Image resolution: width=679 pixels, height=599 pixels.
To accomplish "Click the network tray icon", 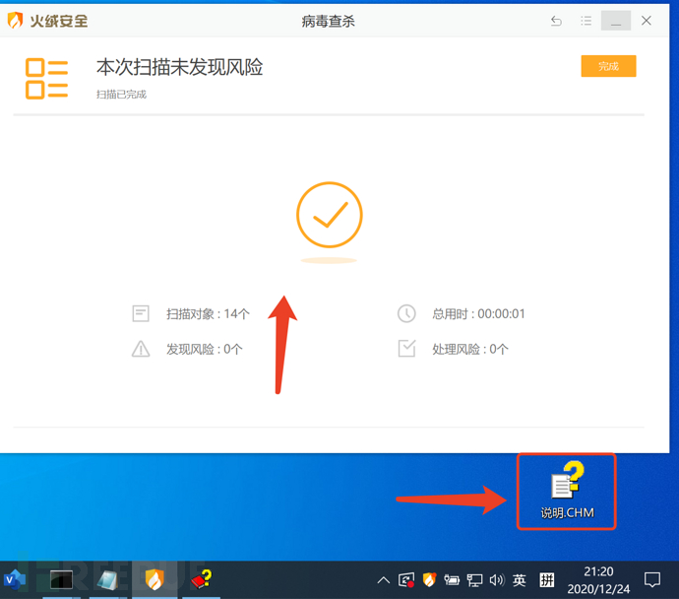I will [x=474, y=580].
